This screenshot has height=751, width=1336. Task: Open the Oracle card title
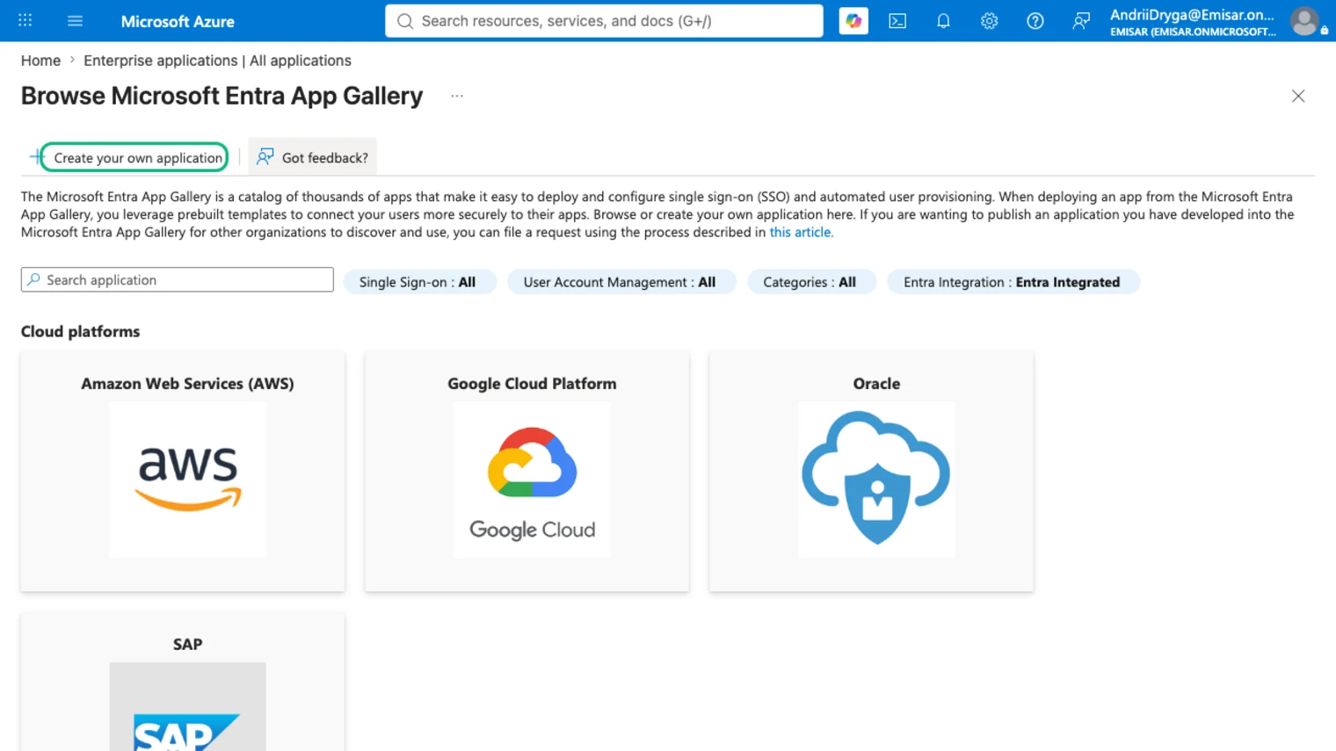pyautogui.click(x=876, y=384)
